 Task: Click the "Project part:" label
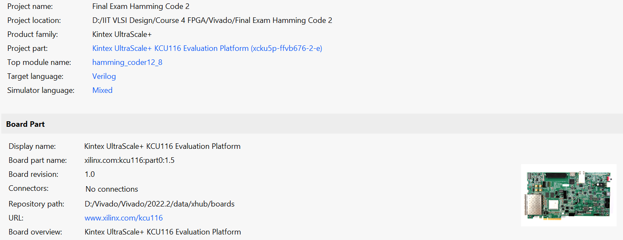click(x=28, y=48)
